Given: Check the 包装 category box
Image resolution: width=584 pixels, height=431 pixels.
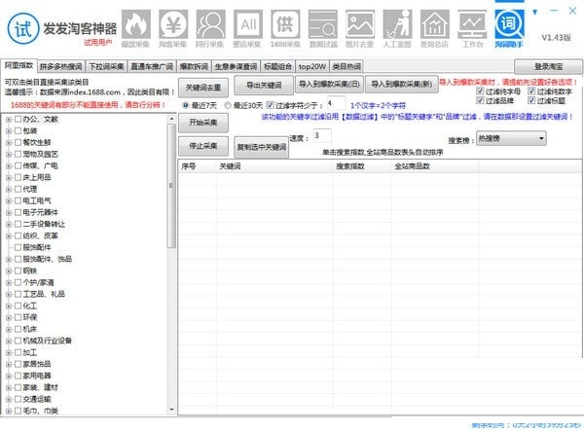Looking at the screenshot, I should (x=18, y=130).
